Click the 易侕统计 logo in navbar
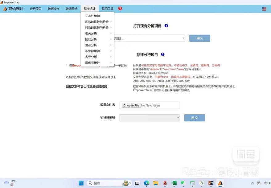Screen dimensions: 271x188 pos(13,9)
